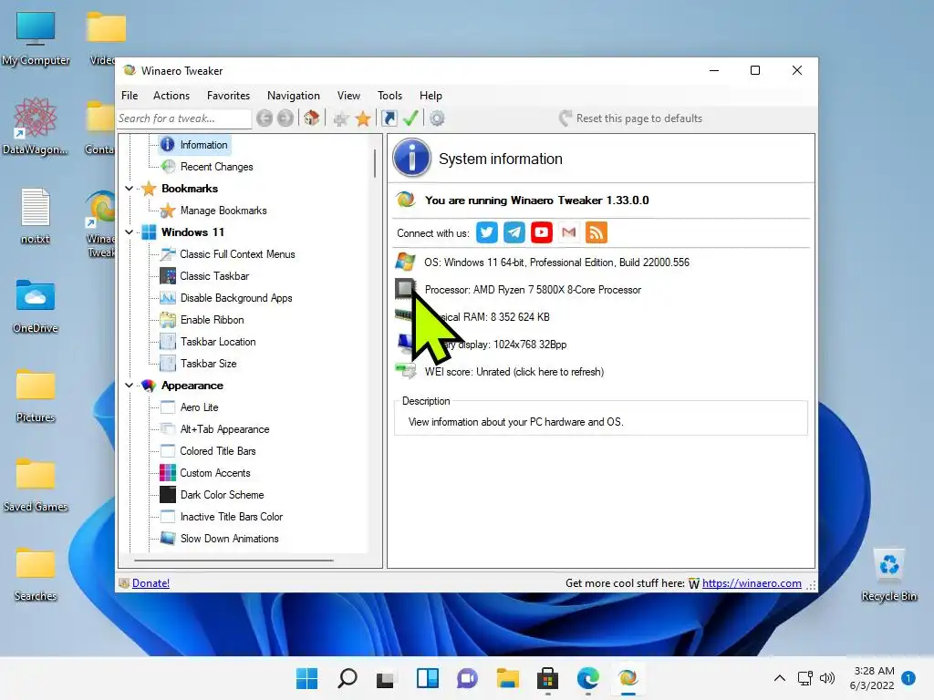Collapse the Windows 11 tree section
Viewport: 934px width, 700px height.
click(x=129, y=232)
